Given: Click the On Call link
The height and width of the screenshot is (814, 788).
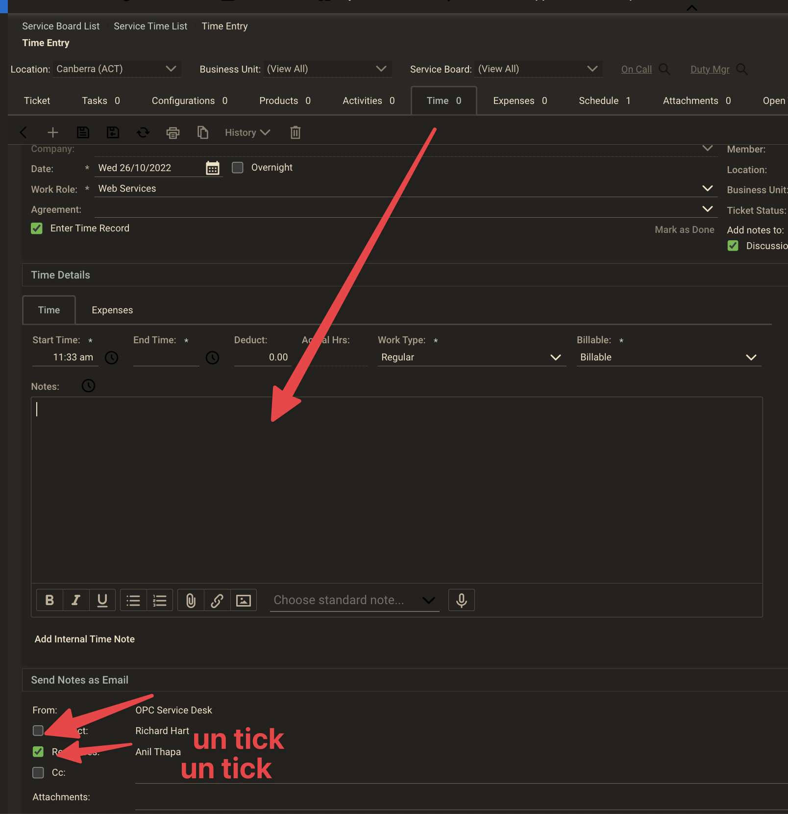Looking at the screenshot, I should [x=636, y=70].
